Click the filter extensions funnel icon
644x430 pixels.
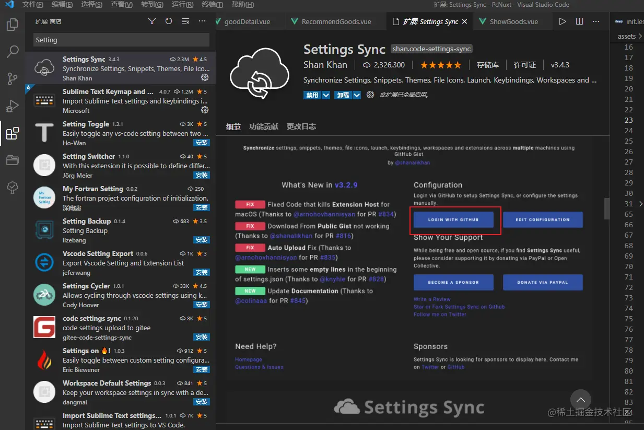tap(152, 21)
